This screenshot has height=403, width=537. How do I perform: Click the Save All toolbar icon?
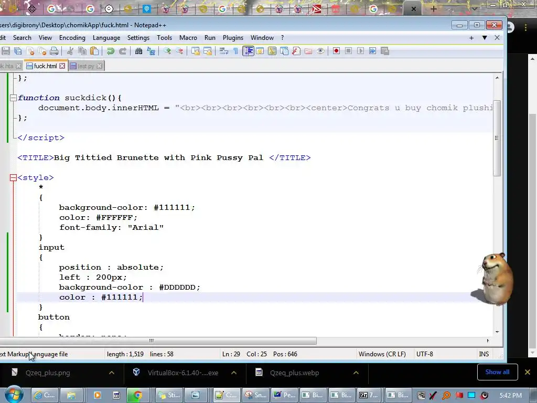click(x=18, y=51)
